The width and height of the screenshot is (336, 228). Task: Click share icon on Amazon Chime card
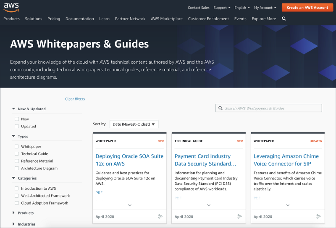click(318, 216)
